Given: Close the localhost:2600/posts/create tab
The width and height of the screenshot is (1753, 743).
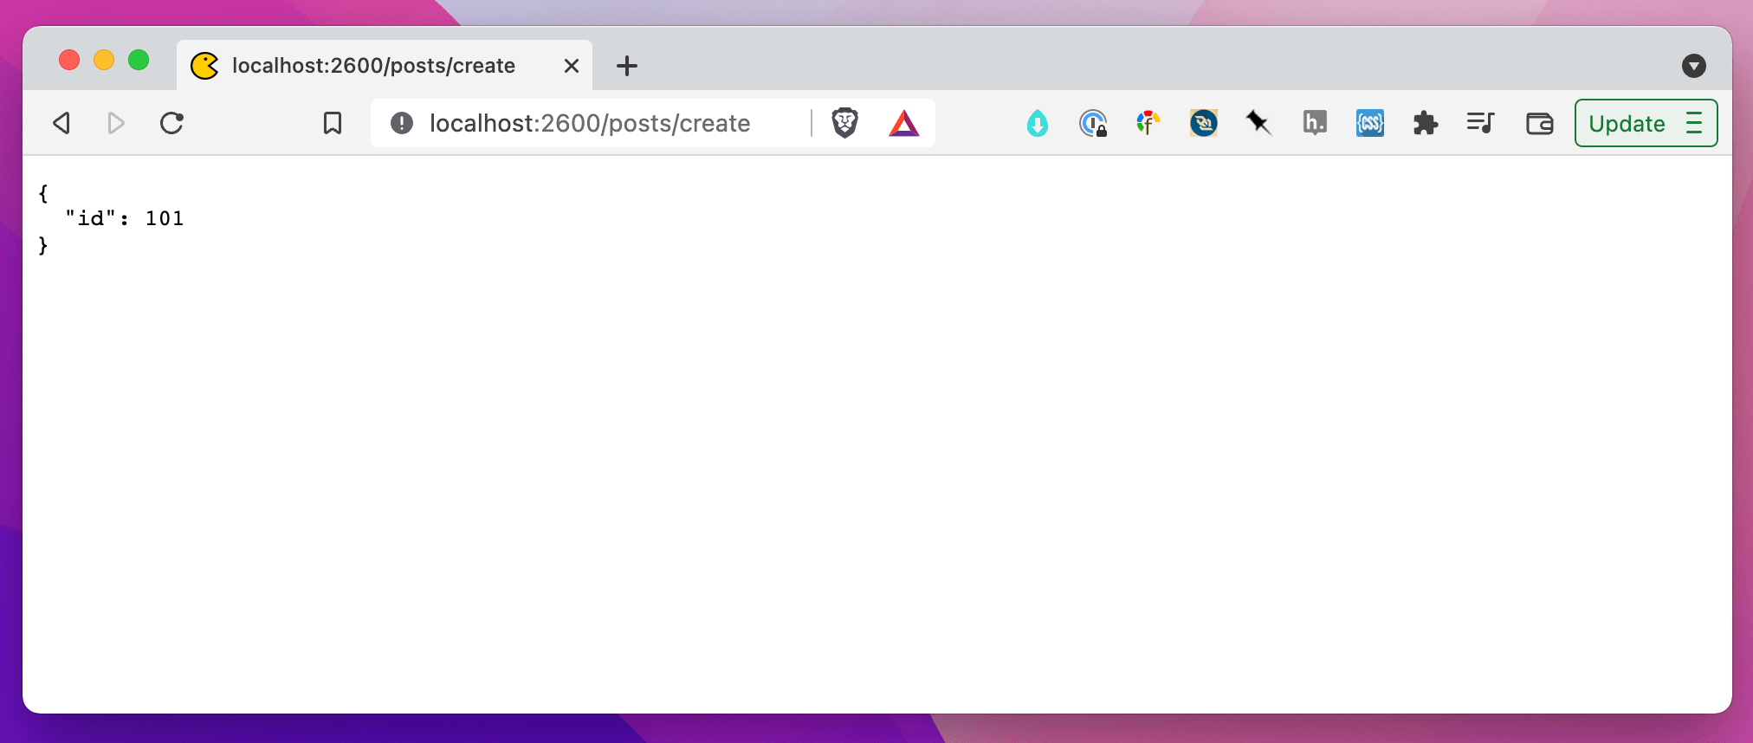Looking at the screenshot, I should click(572, 66).
